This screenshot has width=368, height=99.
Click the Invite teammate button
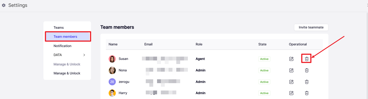[311, 27]
